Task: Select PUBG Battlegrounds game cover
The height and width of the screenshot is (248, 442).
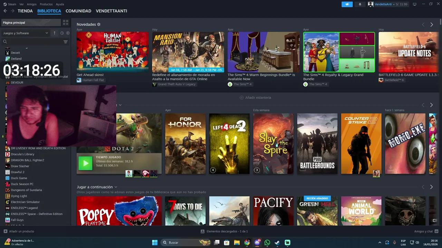Action: [317, 144]
